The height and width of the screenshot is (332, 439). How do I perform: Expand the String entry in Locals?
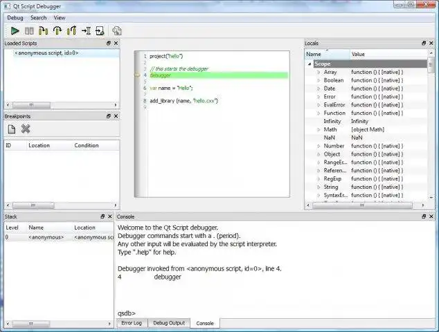tap(319, 187)
